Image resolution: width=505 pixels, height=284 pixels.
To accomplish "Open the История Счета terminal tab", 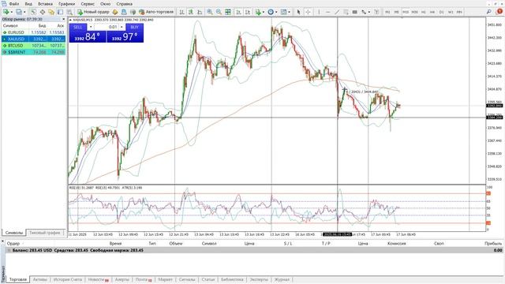I will (x=68, y=279).
